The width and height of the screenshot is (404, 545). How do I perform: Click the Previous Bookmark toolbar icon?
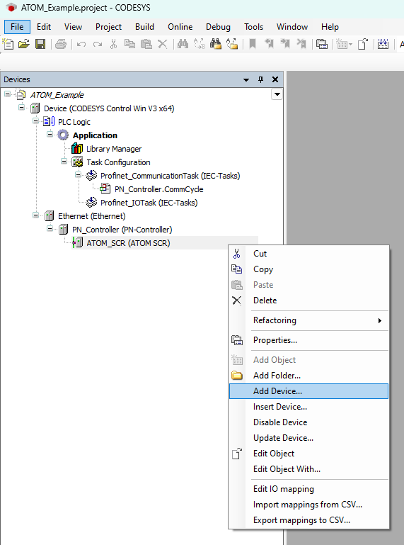pyautogui.click(x=269, y=44)
